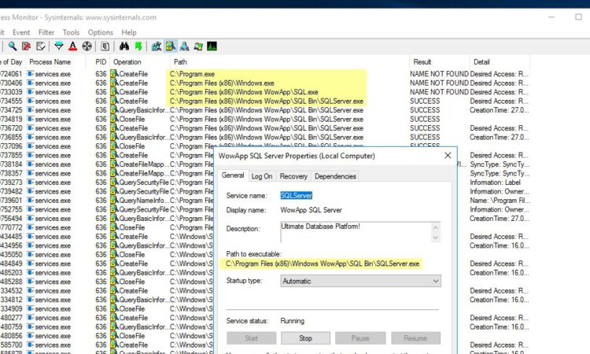Sort by Process Name column header
The height and width of the screenshot is (354, 590).
click(56, 61)
